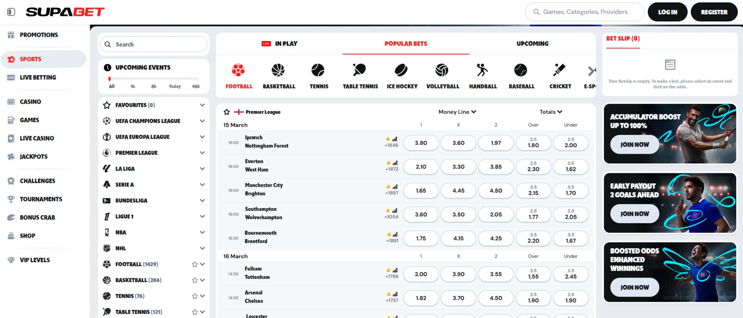The width and height of the screenshot is (743, 318).
Task: Switch to the Upcoming tab
Action: tap(532, 44)
